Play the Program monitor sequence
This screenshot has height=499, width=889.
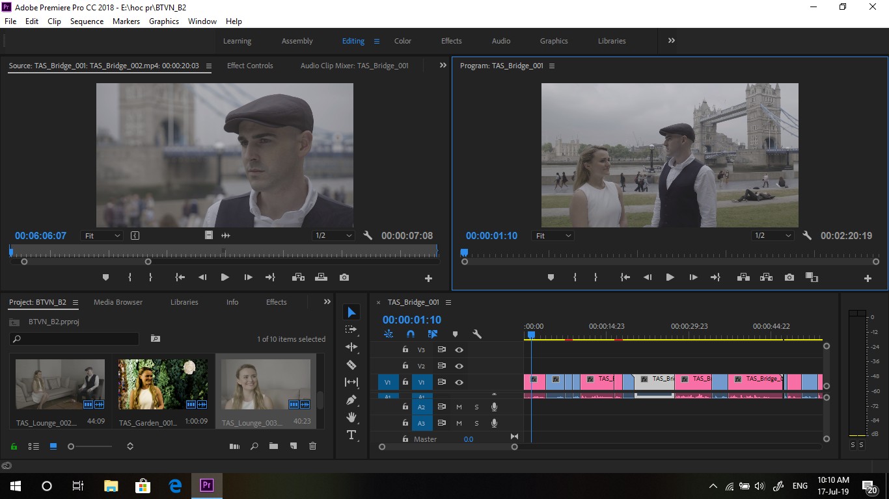(670, 277)
